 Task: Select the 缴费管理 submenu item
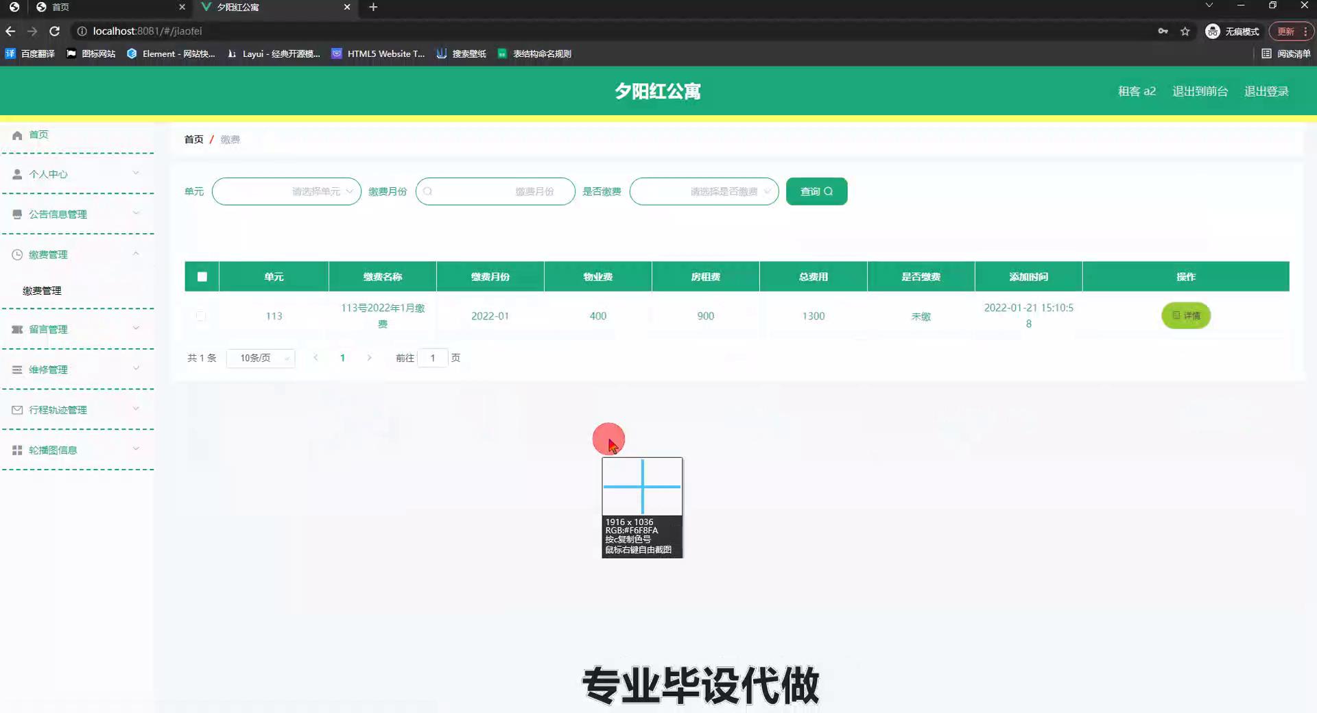tap(42, 291)
